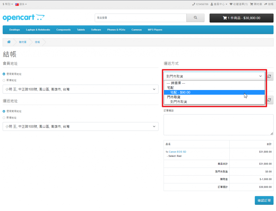
Task: Click the lower refresh icon below shipping method
Action: [x=269, y=100]
